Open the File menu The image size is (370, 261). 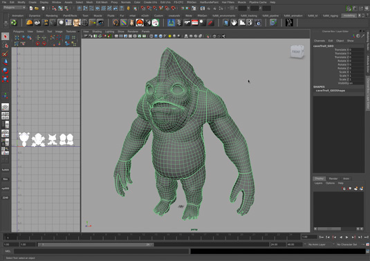click(x=4, y=2)
